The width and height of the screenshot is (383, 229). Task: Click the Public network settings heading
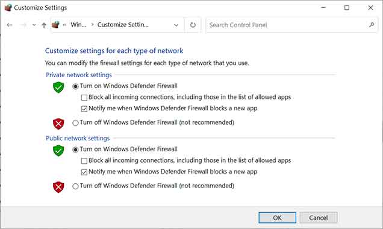tap(78, 138)
